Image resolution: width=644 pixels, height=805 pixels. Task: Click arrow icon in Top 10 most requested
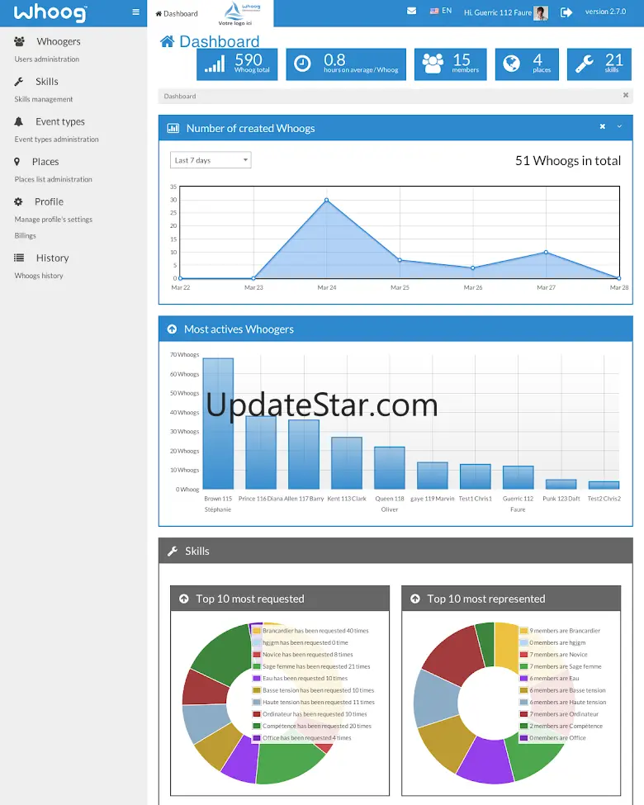point(184,599)
